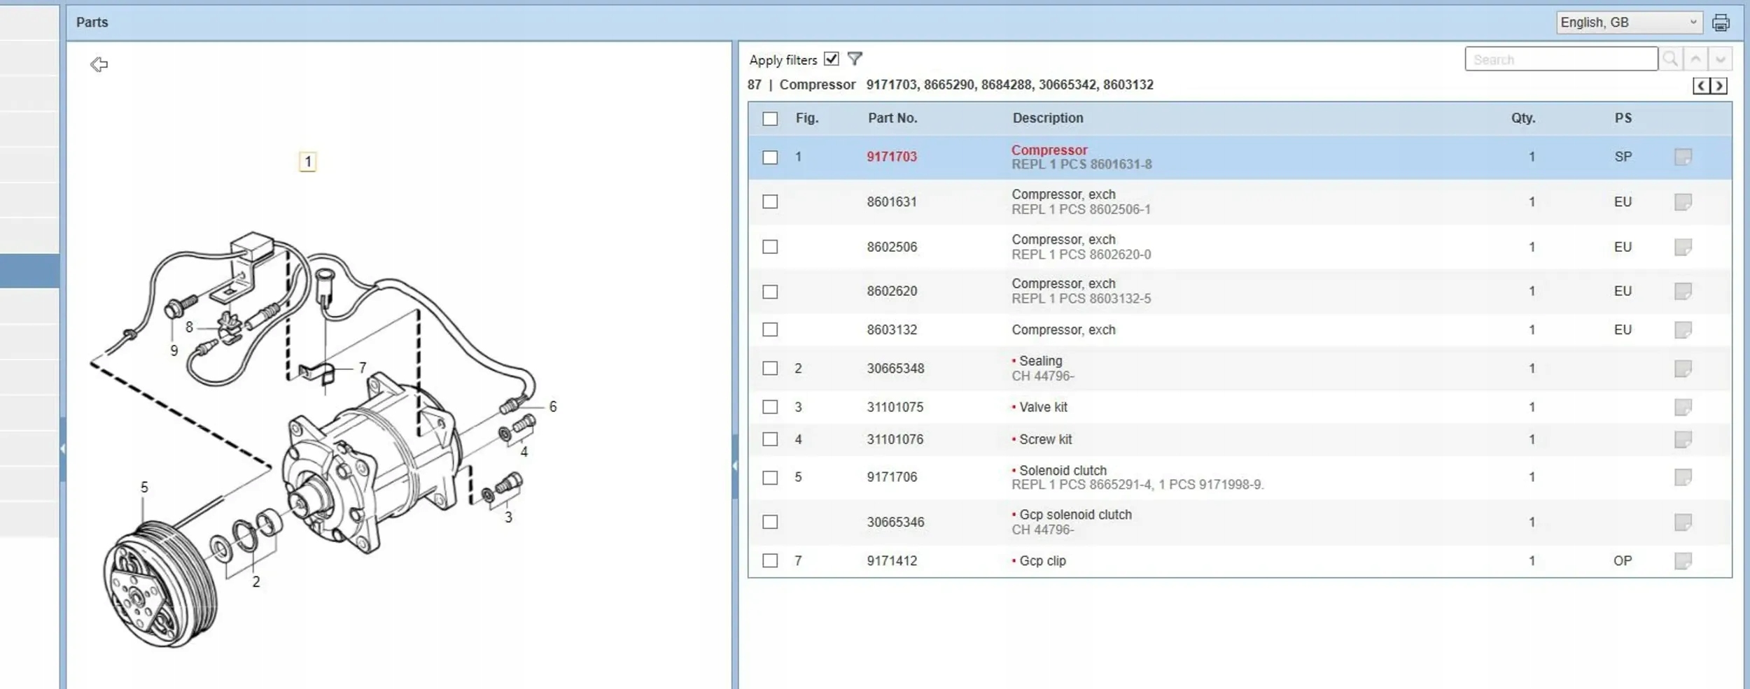Sort by Fig. column header
1750x689 pixels.
807,118
